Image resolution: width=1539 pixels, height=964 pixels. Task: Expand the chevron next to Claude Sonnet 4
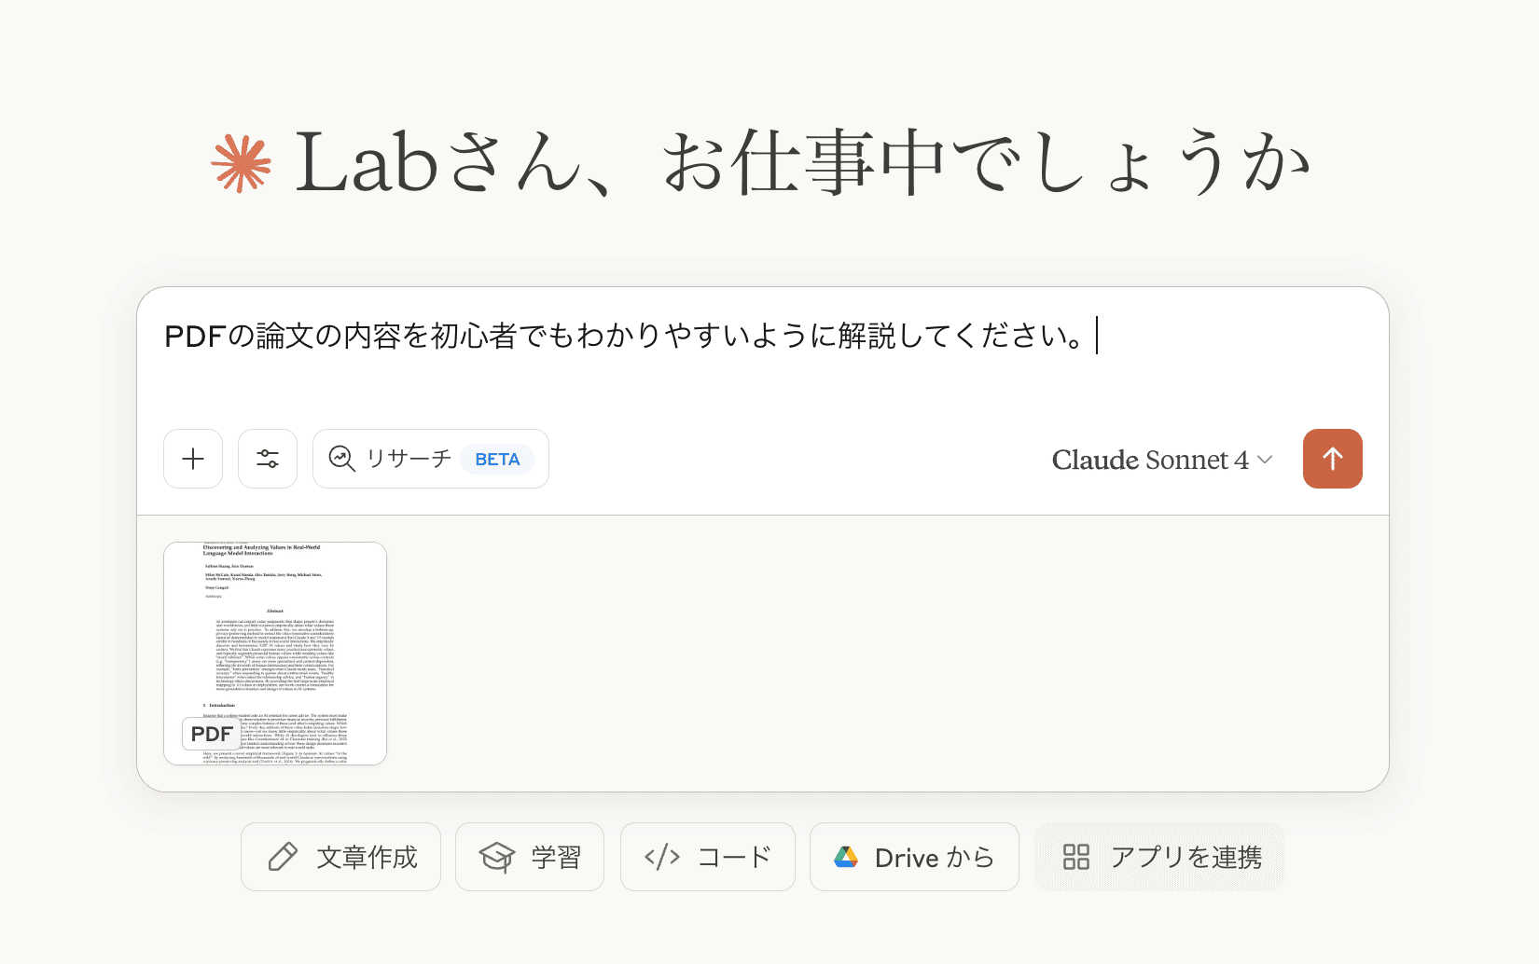(x=1266, y=460)
